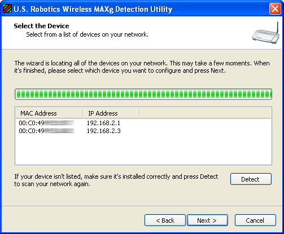284x234 pixels.
Task: Click the Select the Device heading
Action: click(x=41, y=26)
